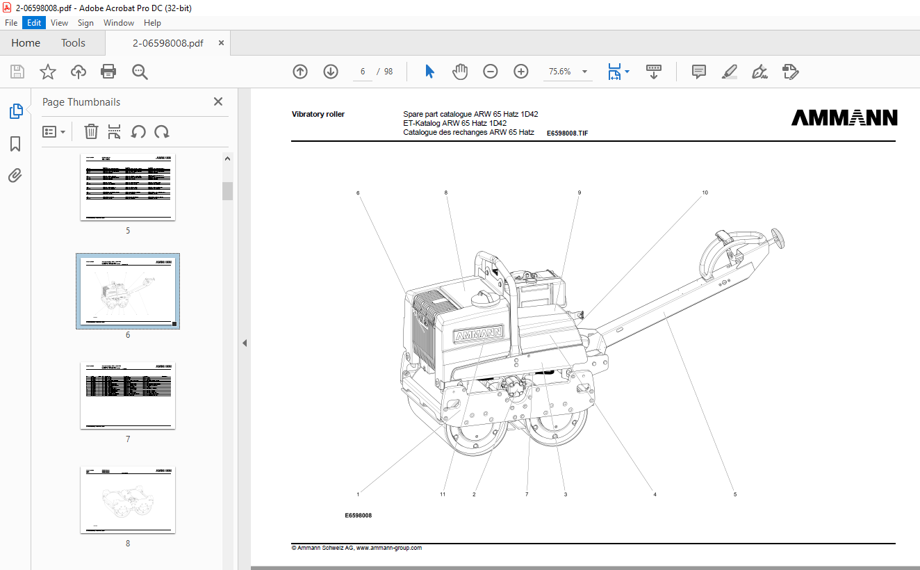920x570 pixels.
Task: Close the 2-06598008.pdf tab
Action: click(x=221, y=43)
